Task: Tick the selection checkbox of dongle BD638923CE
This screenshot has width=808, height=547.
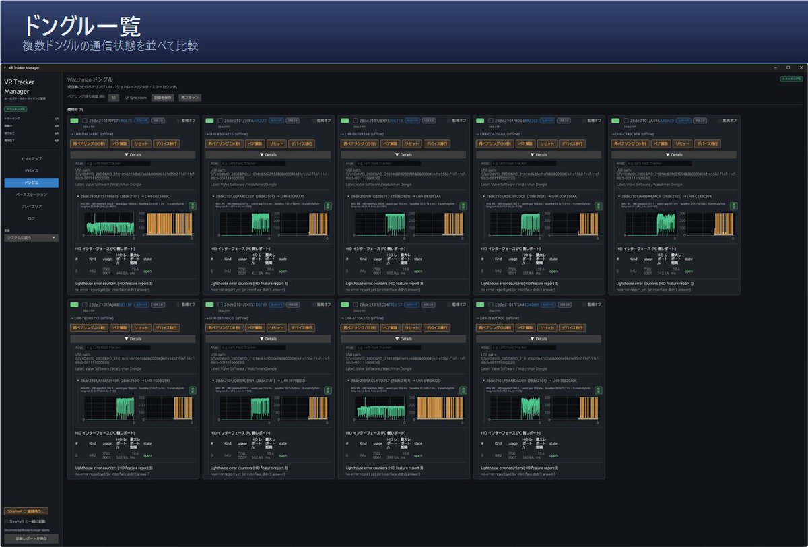Action: [490, 121]
